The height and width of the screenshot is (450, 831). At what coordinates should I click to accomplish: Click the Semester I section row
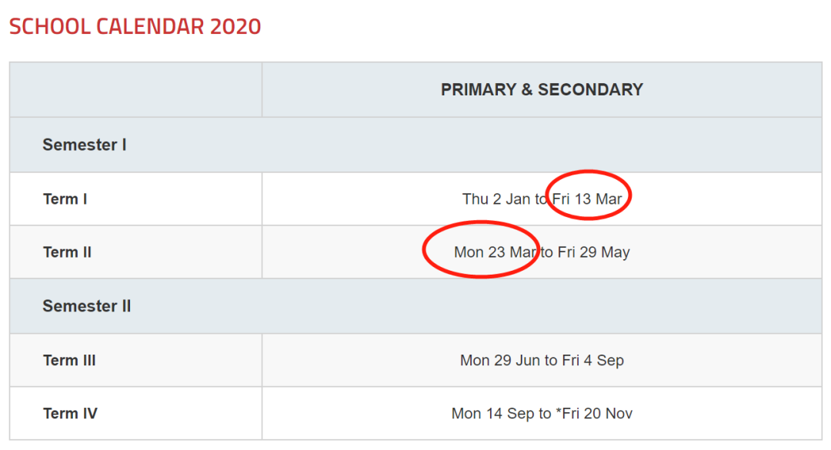85,145
